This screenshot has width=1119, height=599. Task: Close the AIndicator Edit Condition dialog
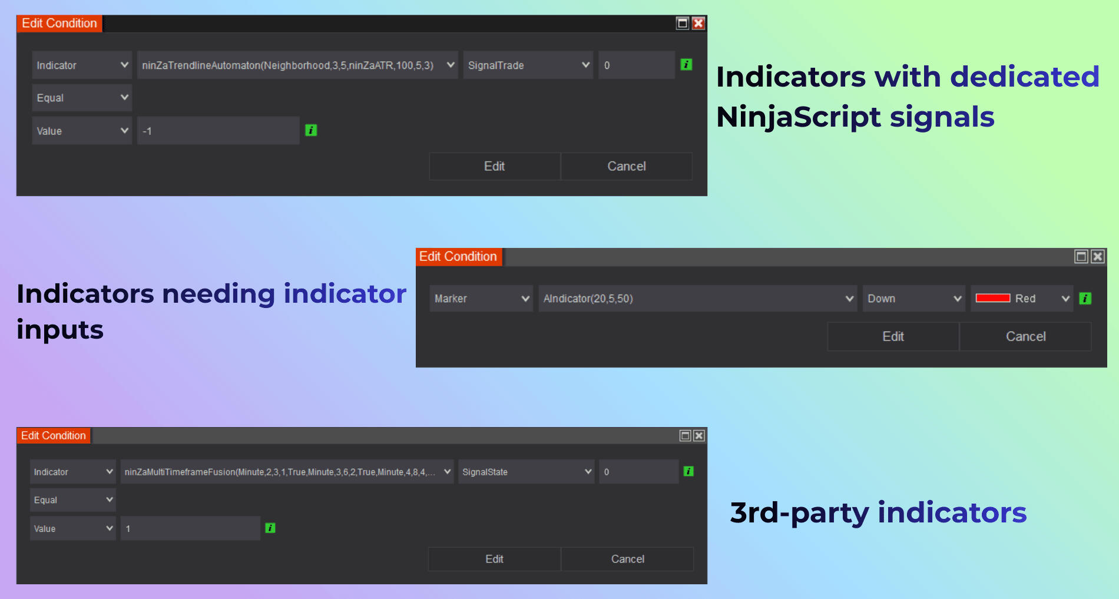click(1098, 256)
